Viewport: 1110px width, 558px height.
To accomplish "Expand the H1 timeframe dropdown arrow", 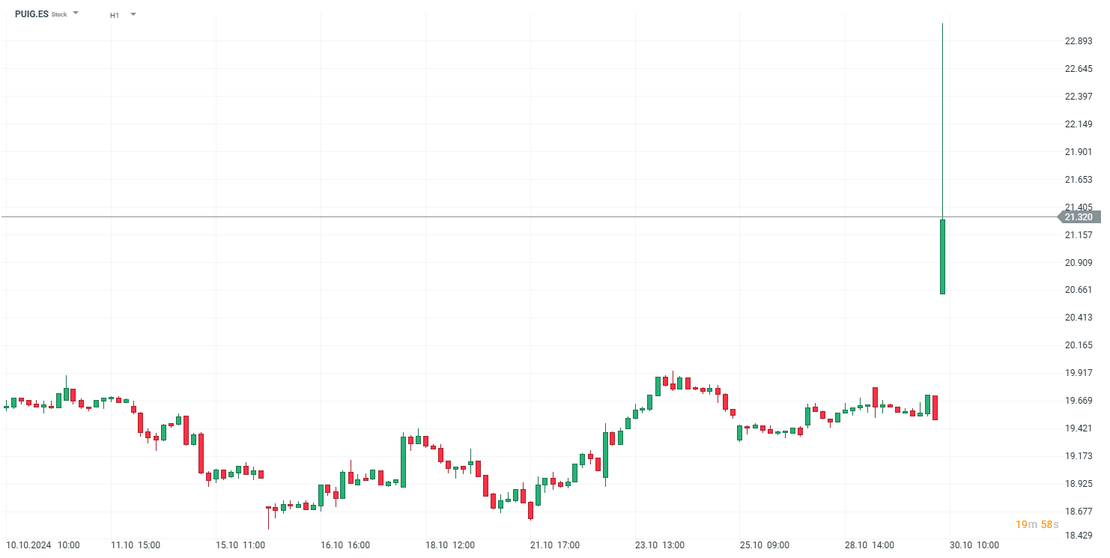I will click(133, 13).
